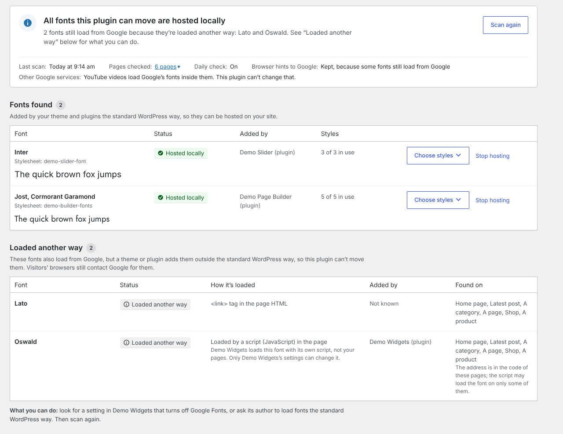This screenshot has height=434, width=563.
Task: Click the Inter sample text preview
Action: [x=68, y=175]
